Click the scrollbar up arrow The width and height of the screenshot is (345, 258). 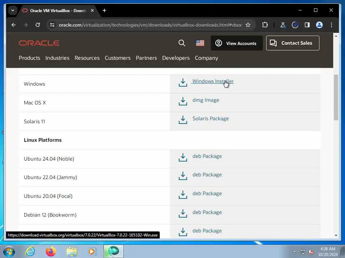[x=336, y=36]
